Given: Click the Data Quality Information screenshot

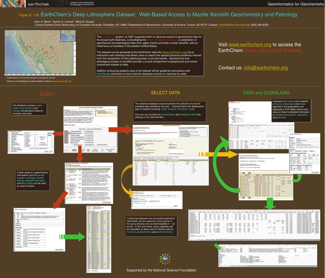Looking at the screenshot, I should [305, 153].
